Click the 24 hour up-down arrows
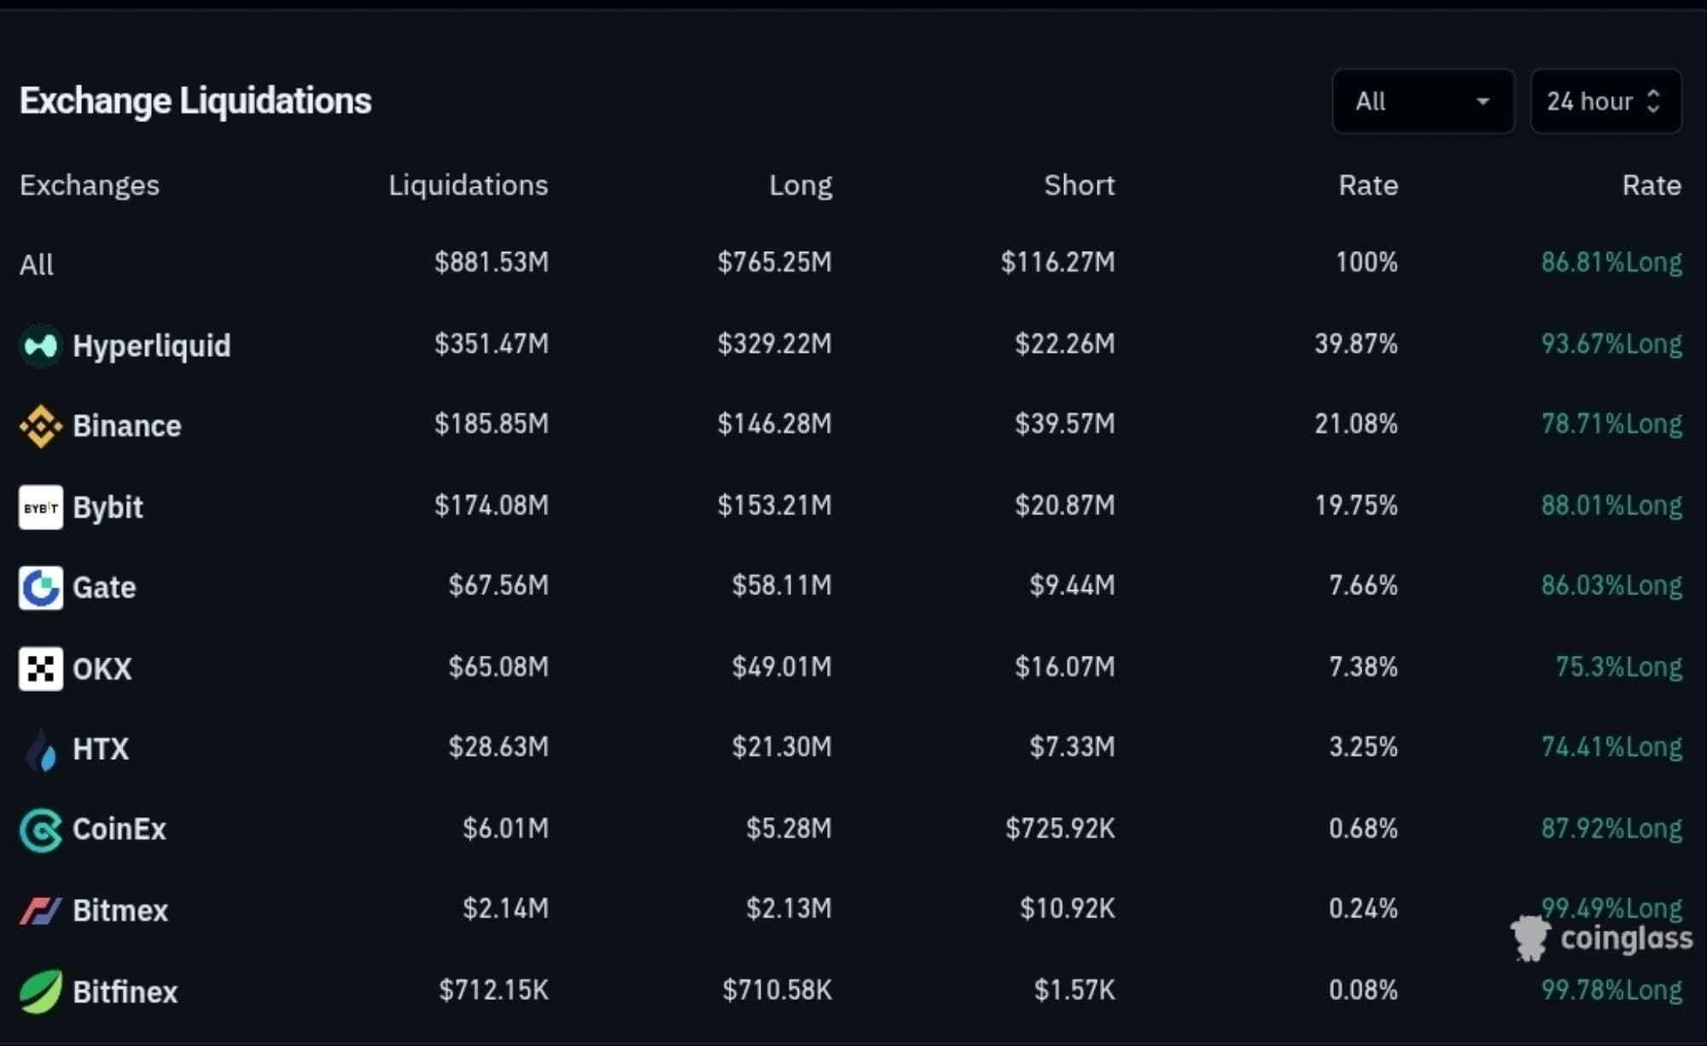This screenshot has height=1046, width=1707. (1653, 102)
